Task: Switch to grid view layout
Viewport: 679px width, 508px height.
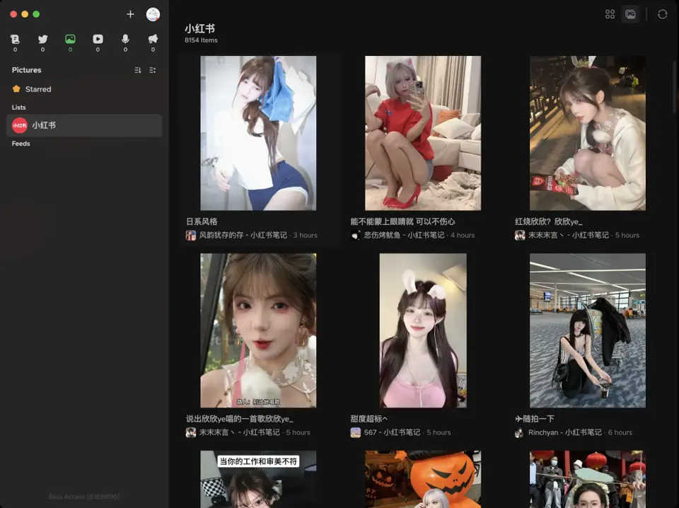Action: pos(610,14)
